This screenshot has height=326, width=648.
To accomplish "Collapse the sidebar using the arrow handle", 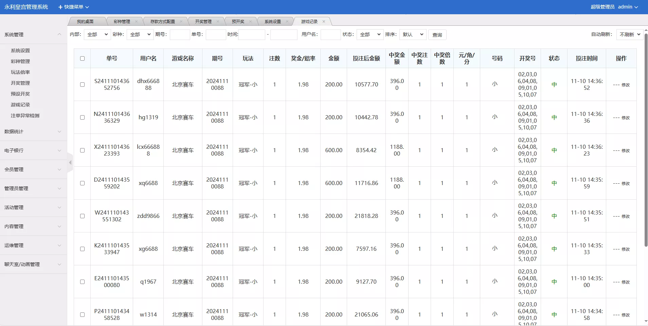I will tap(70, 163).
